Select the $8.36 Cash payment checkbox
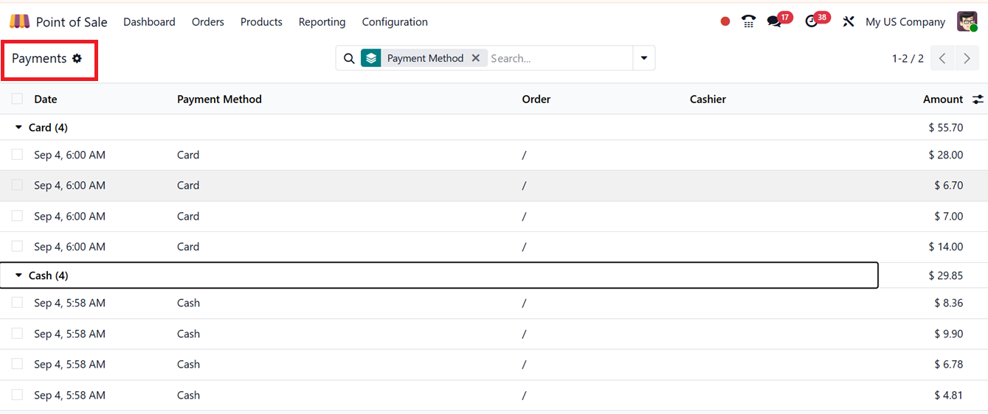 pyautogui.click(x=17, y=303)
